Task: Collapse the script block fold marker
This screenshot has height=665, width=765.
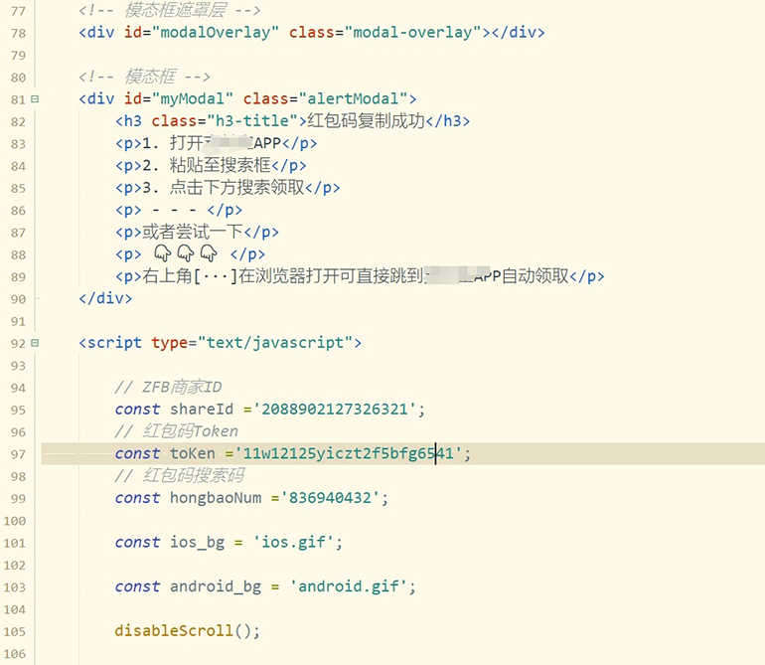Action: tap(35, 343)
